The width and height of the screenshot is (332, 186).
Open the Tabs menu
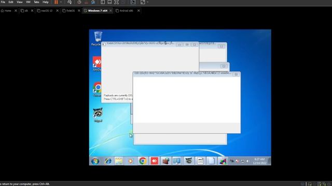[36, 2]
